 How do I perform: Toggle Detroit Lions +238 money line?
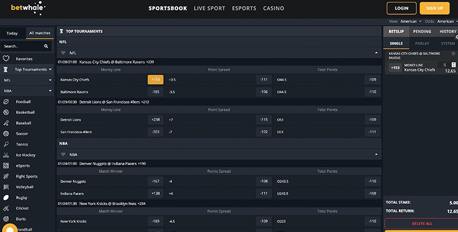click(156, 119)
